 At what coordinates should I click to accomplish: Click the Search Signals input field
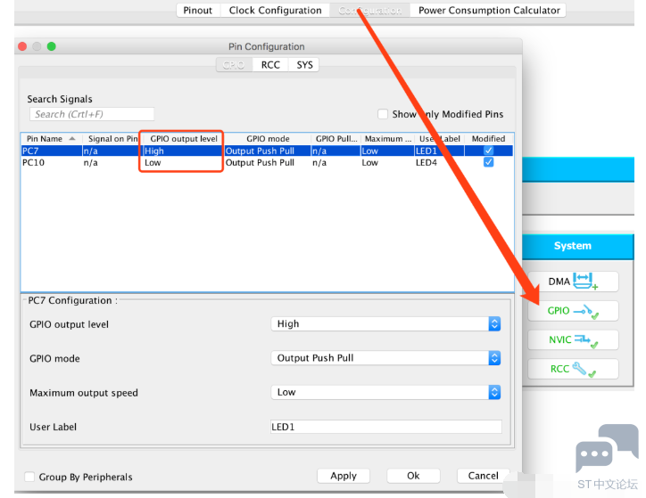coord(91,114)
